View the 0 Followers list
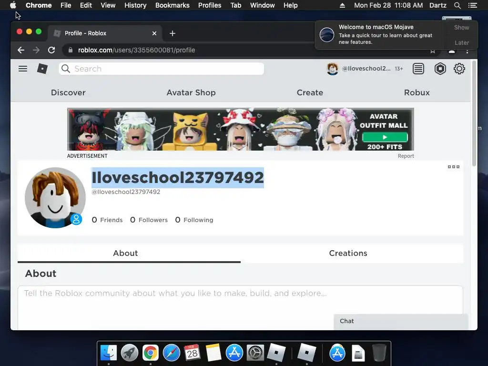 (x=149, y=220)
